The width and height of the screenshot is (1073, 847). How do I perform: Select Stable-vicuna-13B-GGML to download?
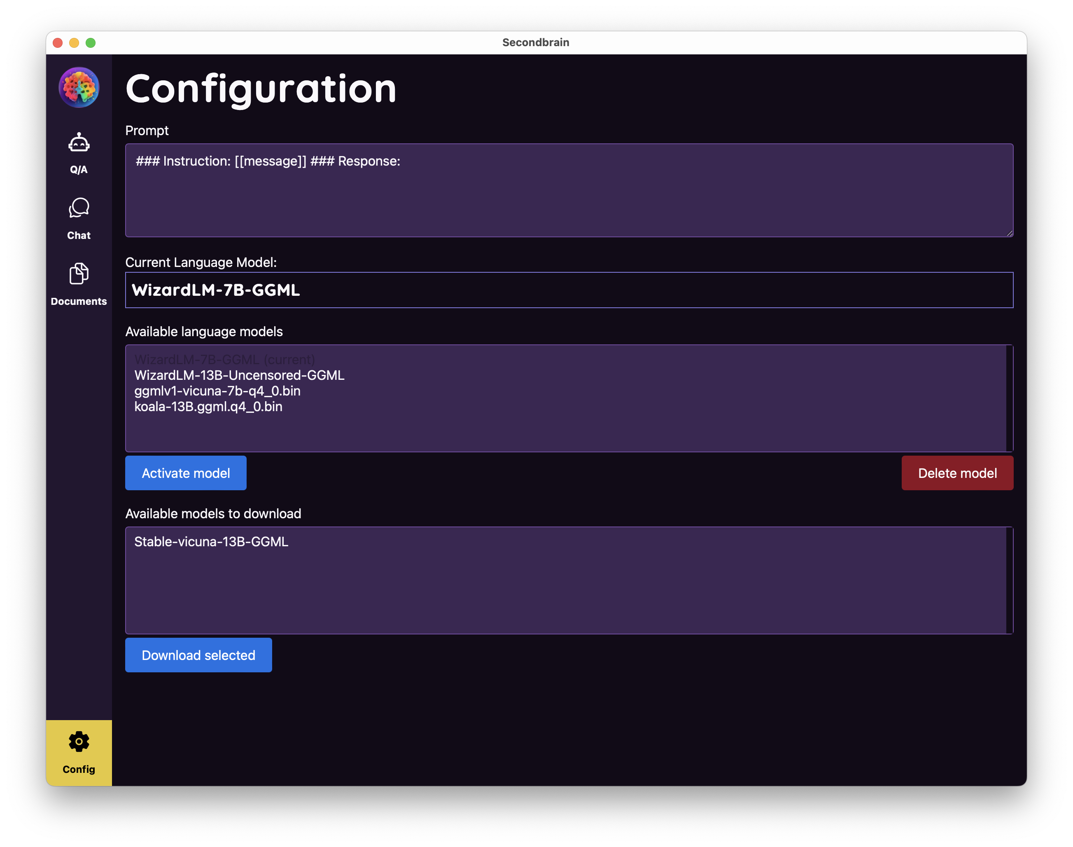coord(211,541)
